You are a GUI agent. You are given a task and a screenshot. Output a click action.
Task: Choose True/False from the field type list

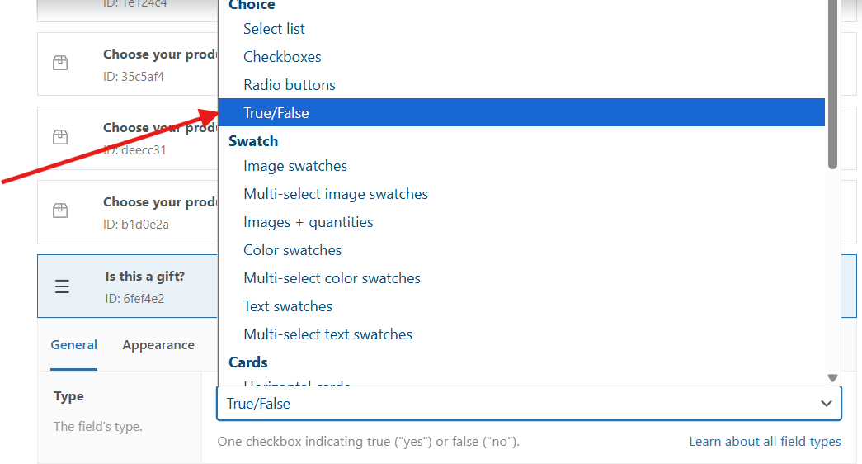pyautogui.click(x=276, y=113)
